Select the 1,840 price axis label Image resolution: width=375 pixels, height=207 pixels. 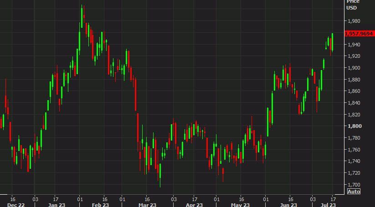[x=354, y=103]
